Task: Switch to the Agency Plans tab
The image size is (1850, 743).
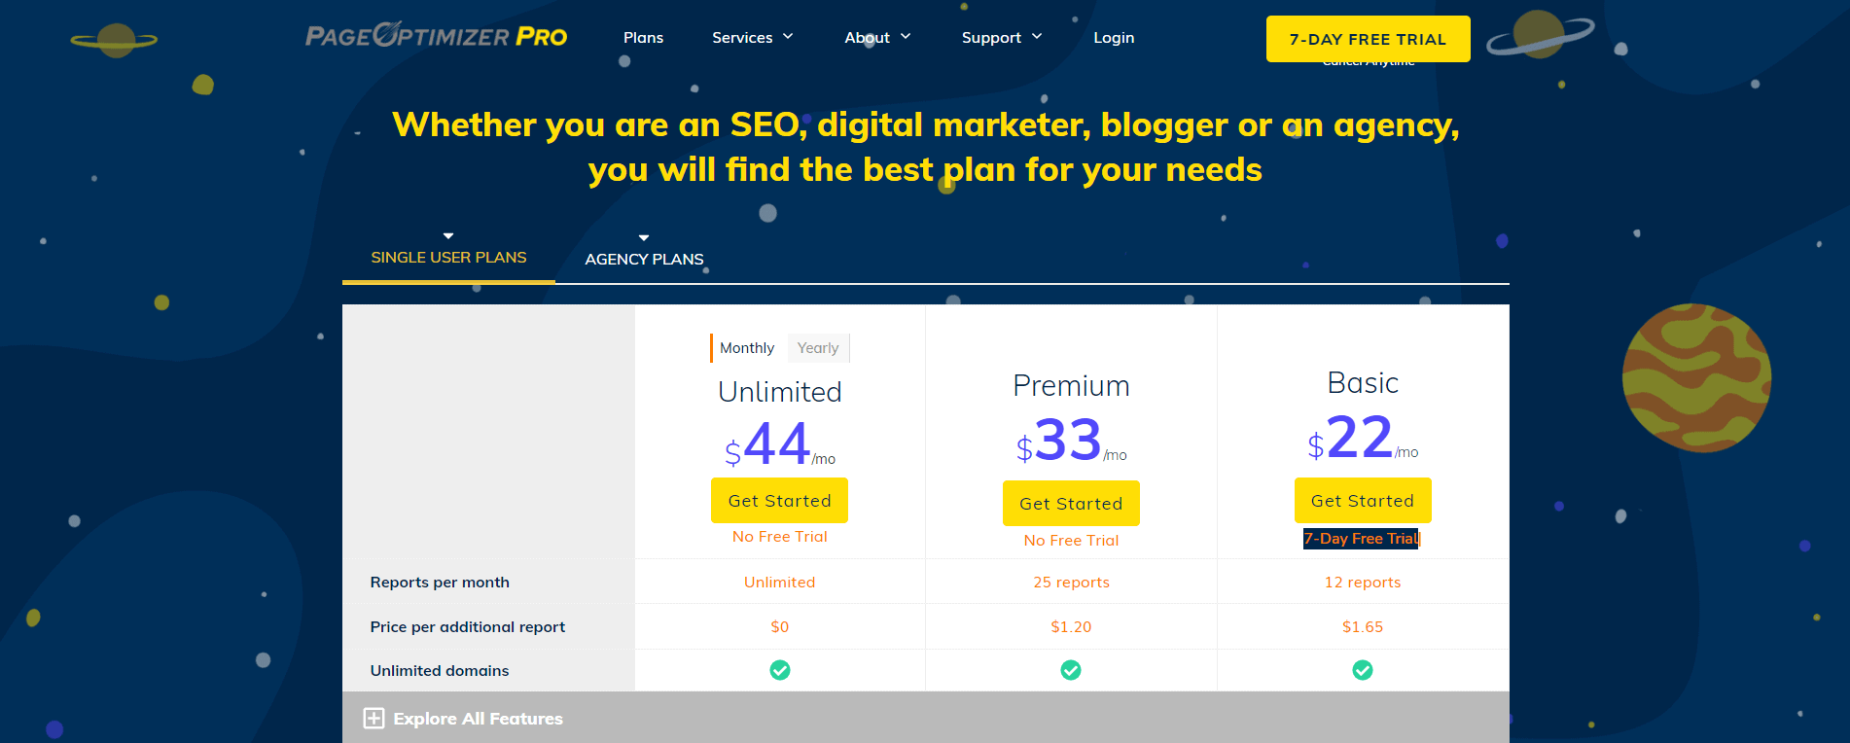Action: pyautogui.click(x=644, y=259)
